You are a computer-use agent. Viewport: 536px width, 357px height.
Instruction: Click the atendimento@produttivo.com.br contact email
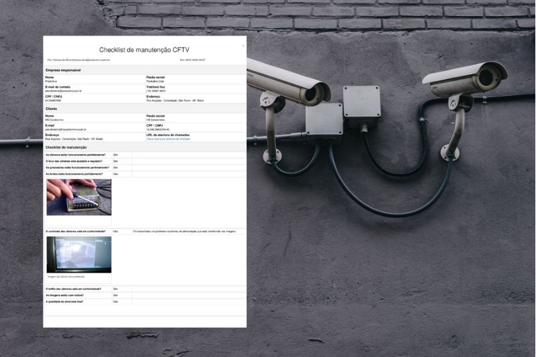pyautogui.click(x=64, y=90)
